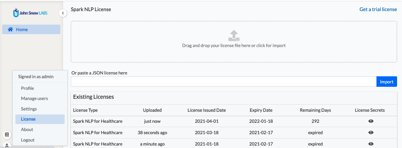Click the blue Import button
Viewport: 402px width, 148px height.
pos(387,82)
